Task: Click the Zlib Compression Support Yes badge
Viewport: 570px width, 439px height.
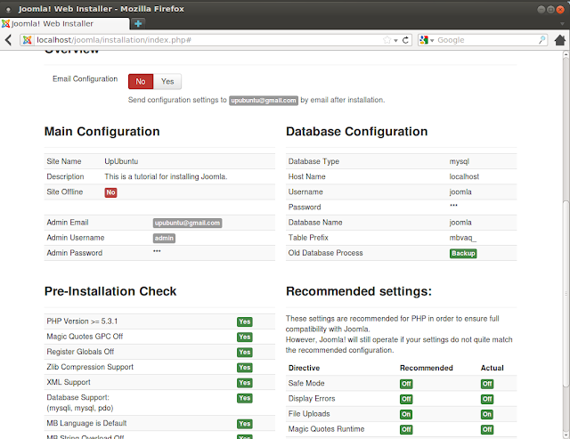Action: tap(245, 368)
